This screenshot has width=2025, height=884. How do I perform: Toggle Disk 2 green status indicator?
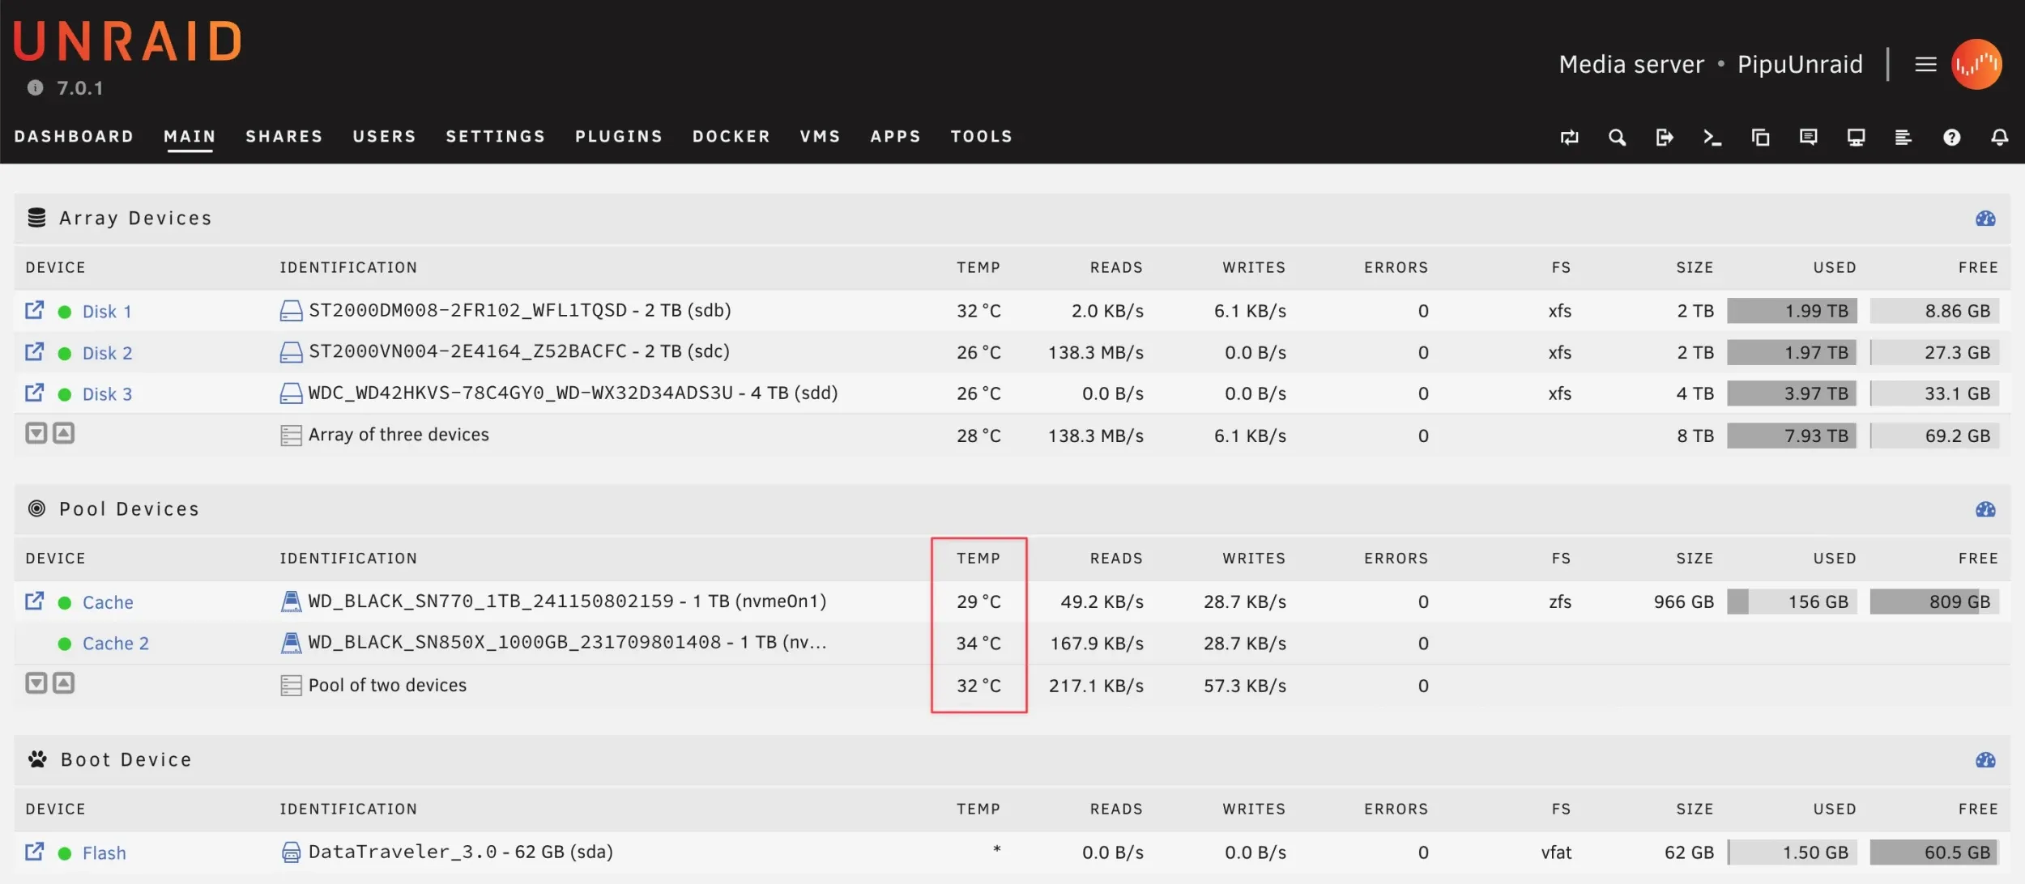point(65,354)
